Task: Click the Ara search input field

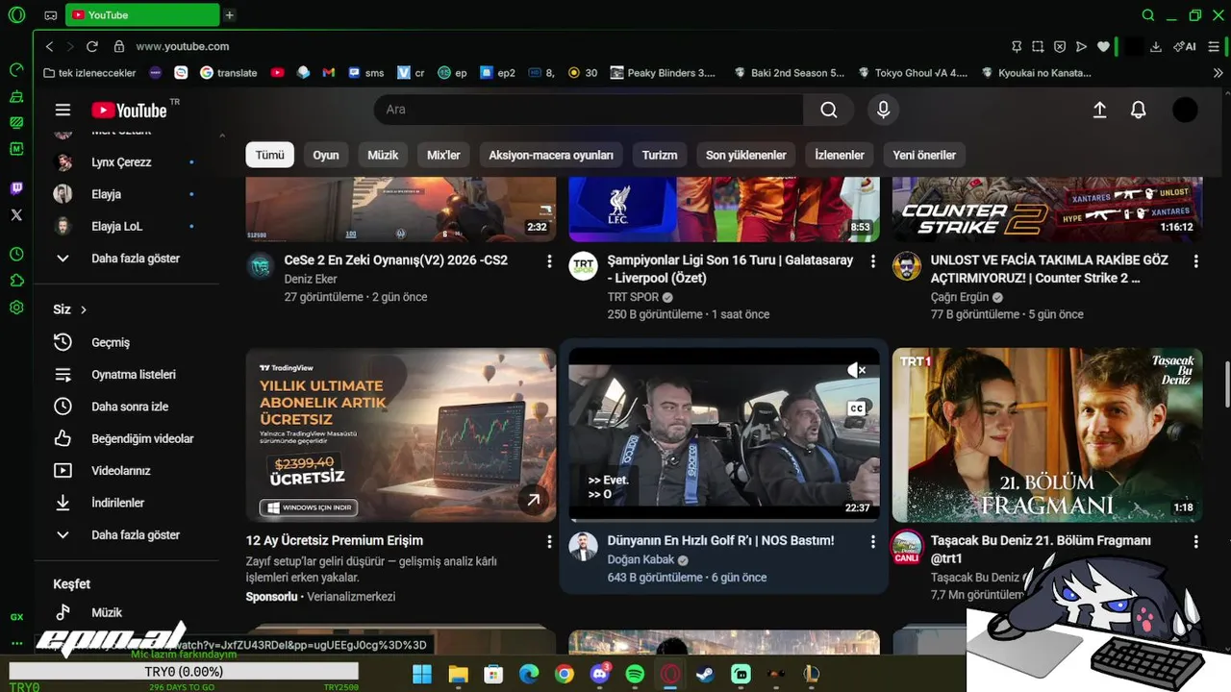Action: (x=589, y=110)
